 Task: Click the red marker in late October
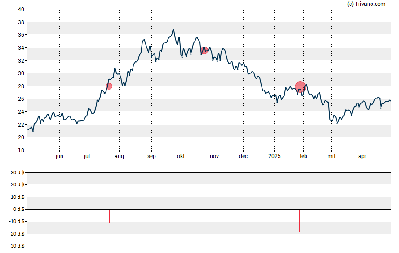tap(204, 50)
